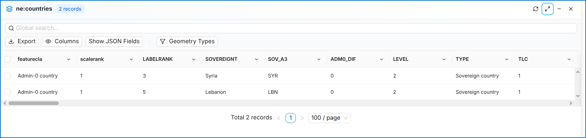Click Syria row's Admin-0 country cell

tap(38, 76)
